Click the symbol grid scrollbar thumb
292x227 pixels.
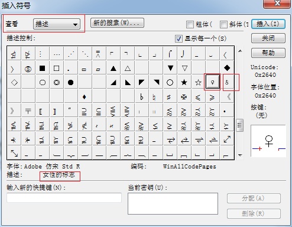[x=240, y=125]
